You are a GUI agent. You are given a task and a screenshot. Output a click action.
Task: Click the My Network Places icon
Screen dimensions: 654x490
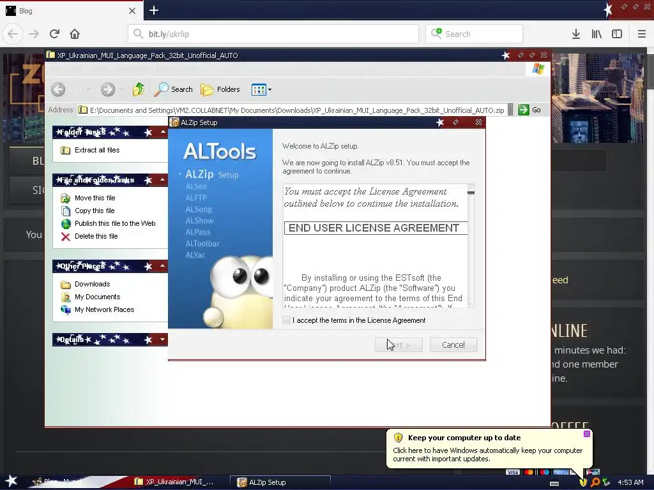tap(66, 309)
